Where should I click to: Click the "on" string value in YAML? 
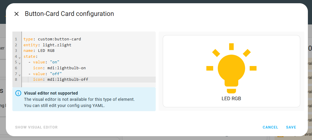pos(55,62)
